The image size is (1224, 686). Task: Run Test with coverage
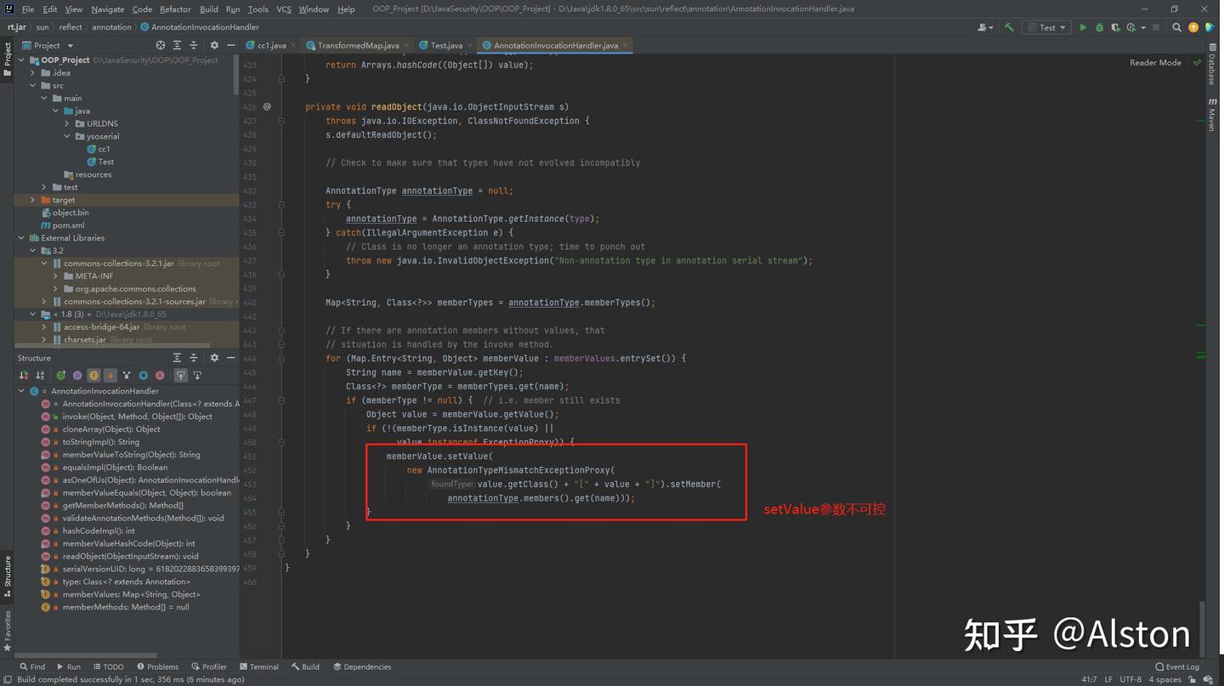point(1115,27)
